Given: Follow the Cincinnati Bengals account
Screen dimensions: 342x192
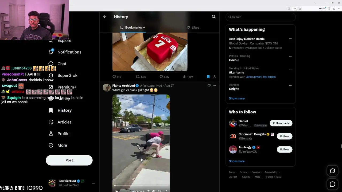Looking at the screenshot, I should pos(284,136).
